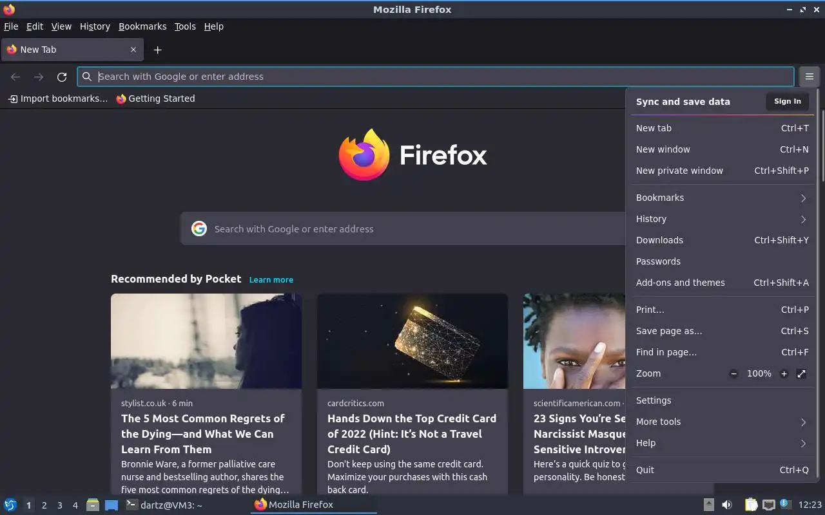Open Hands Down the Top Credit Card article
This screenshot has height=515, width=825.
pos(412,434)
